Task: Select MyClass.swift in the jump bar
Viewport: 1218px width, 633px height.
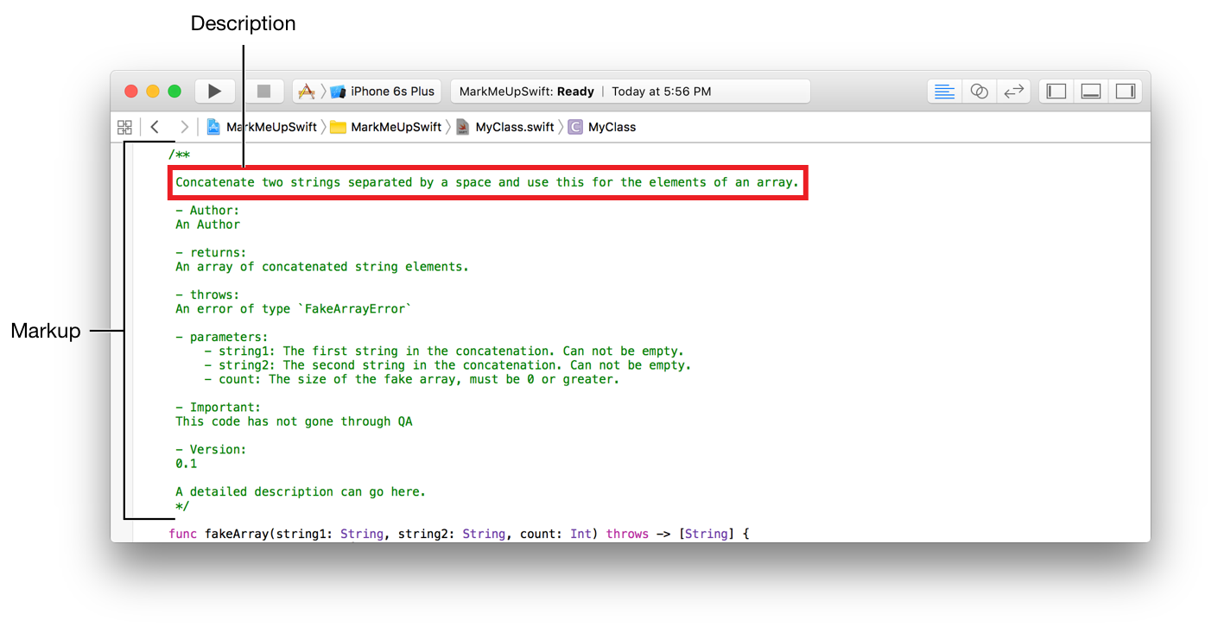Action: point(505,127)
